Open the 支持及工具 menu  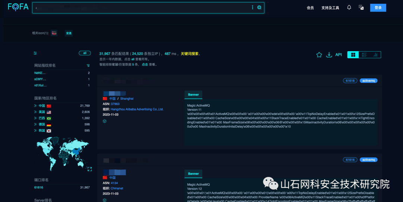[330, 8]
